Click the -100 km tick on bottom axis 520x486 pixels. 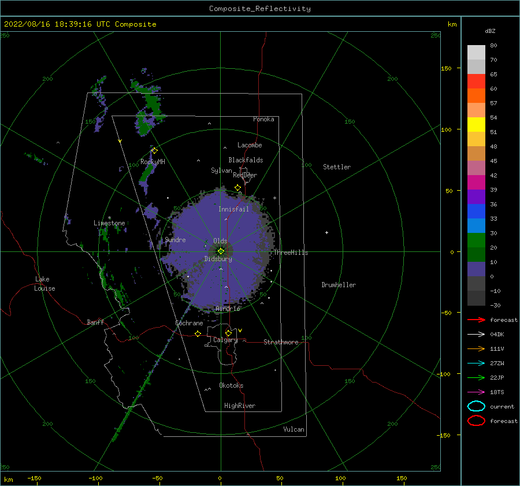(95, 478)
